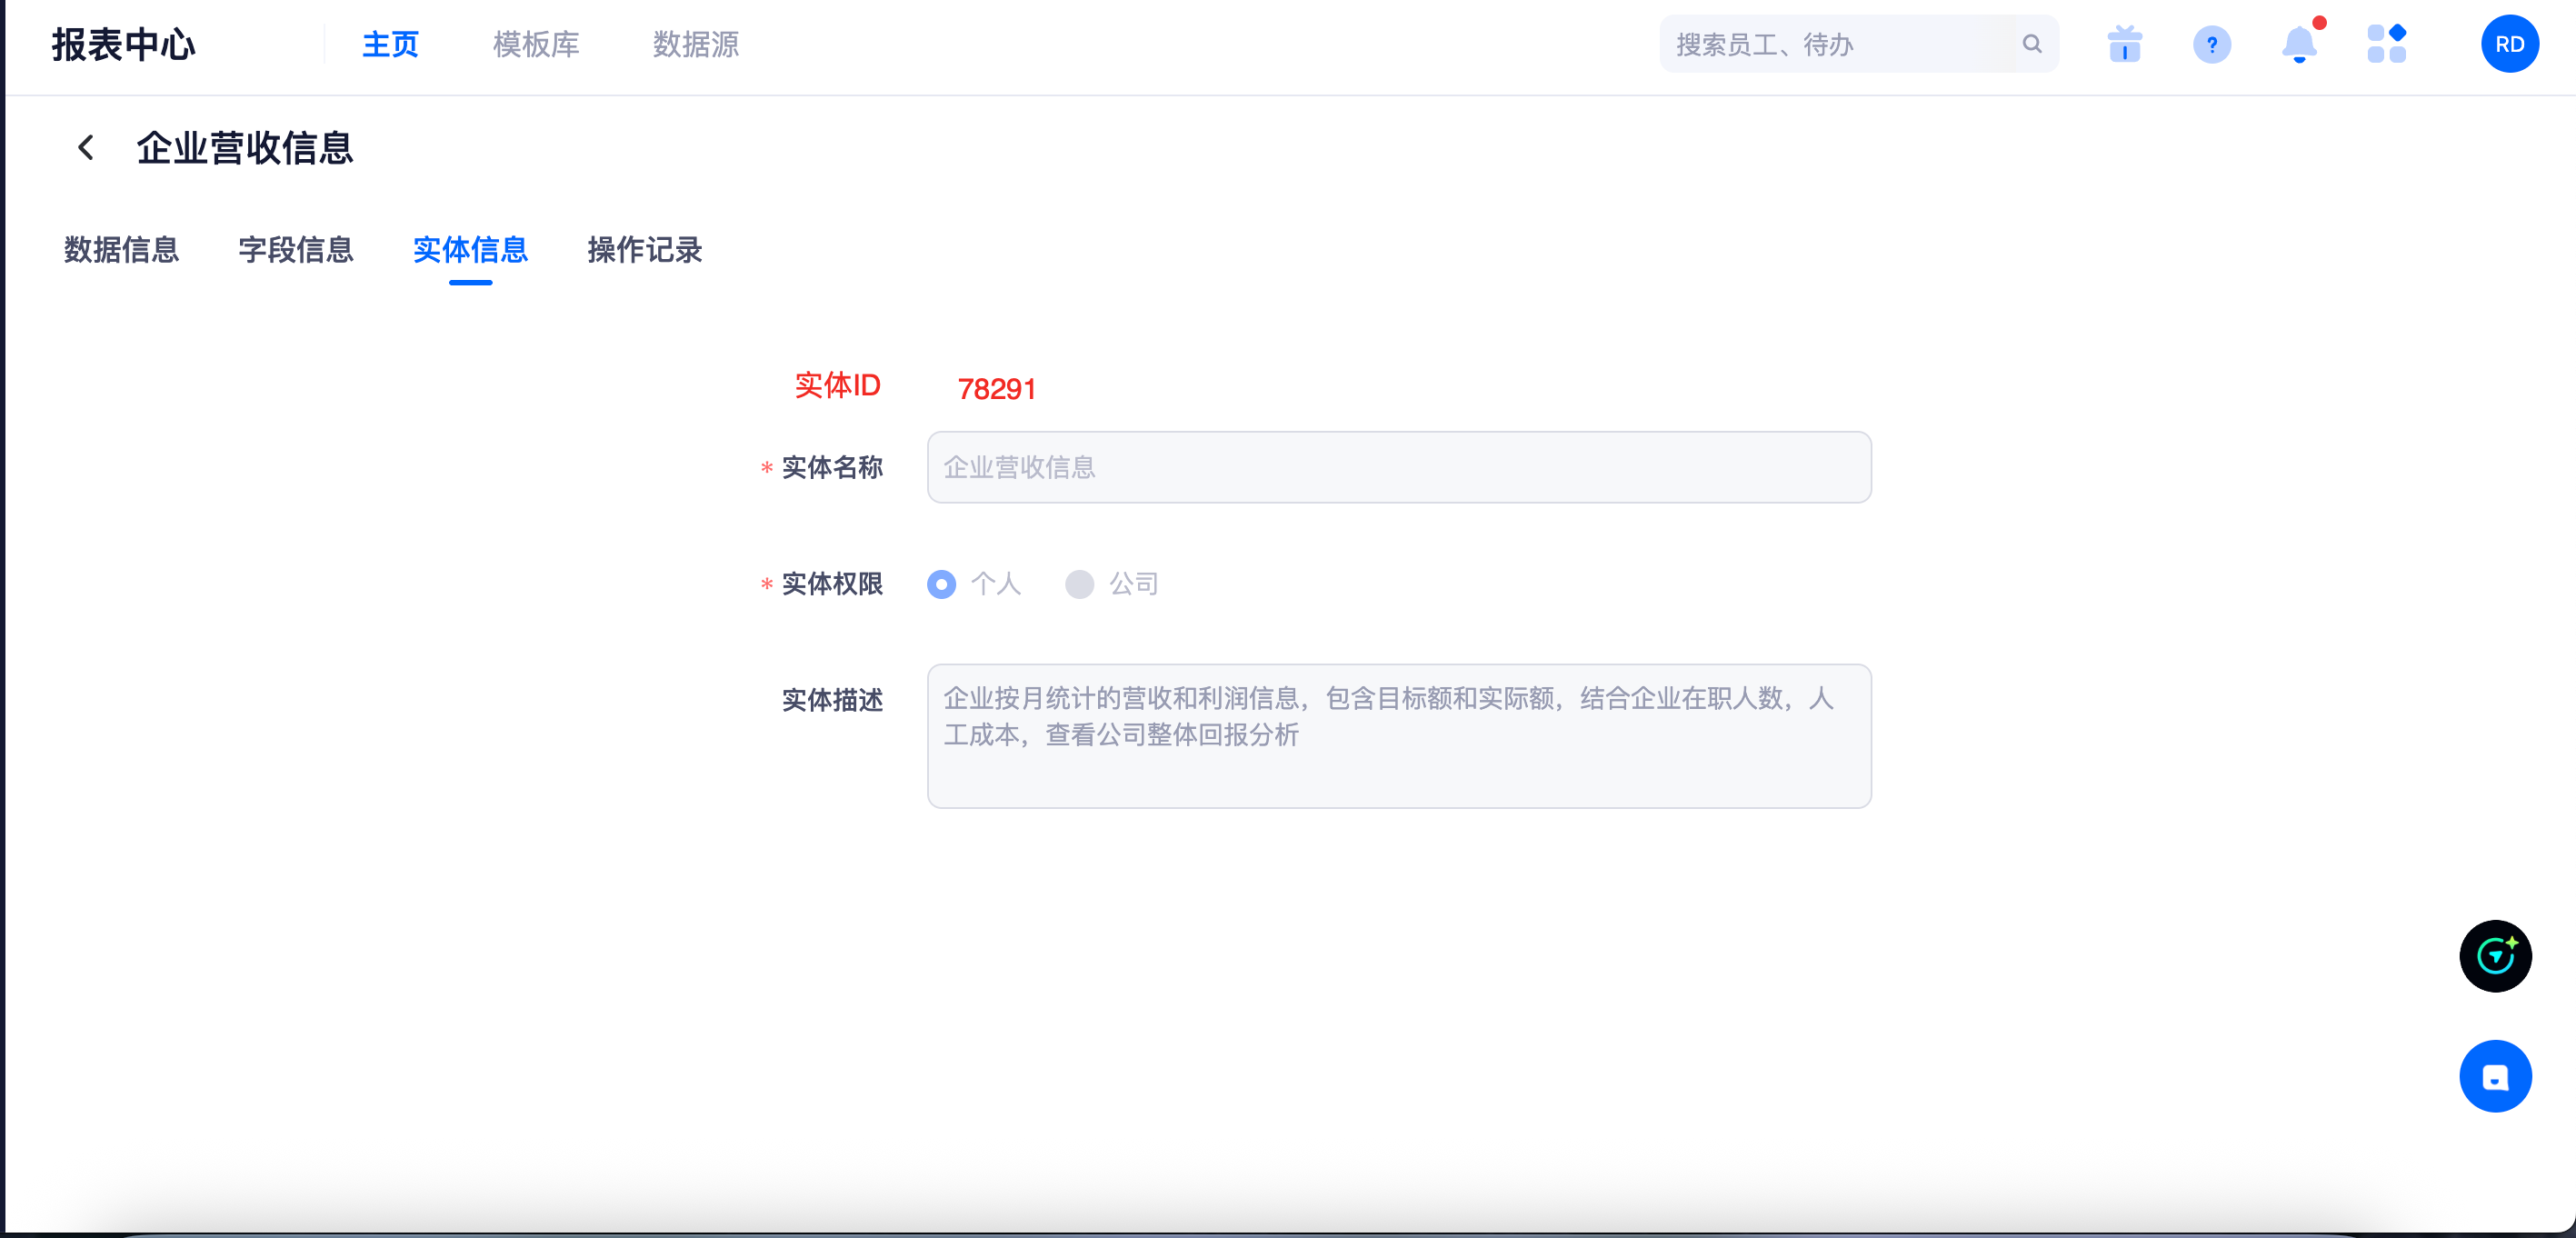Viewport: 2576px width, 1238px height.
Task: Switch to the 字段信息 tab
Action: coord(296,250)
